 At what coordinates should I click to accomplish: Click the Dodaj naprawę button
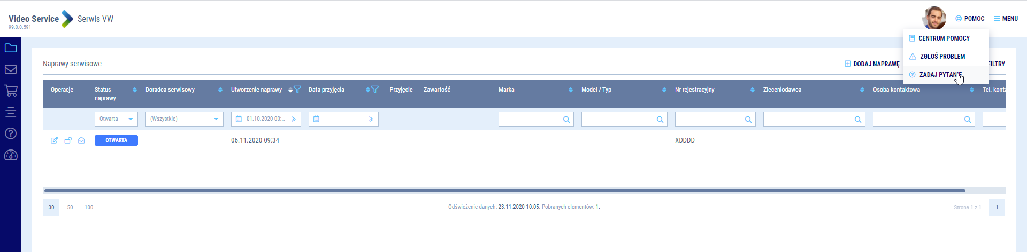[x=872, y=64]
